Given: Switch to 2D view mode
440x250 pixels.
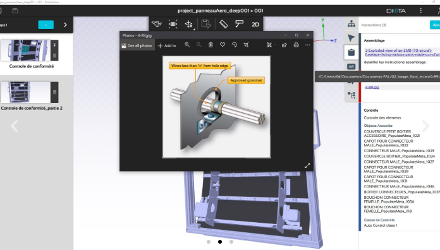Looking at the screenshot, I should click(x=255, y=25).
